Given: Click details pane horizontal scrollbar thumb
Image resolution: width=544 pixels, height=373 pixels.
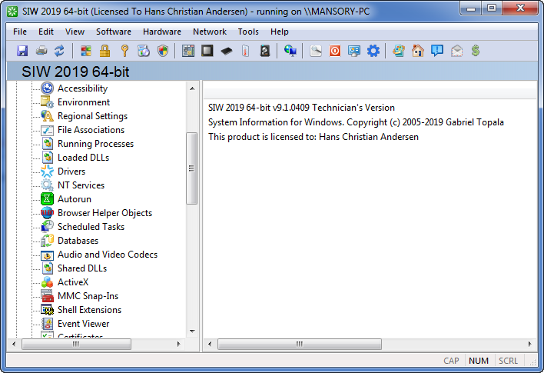Looking at the screenshot, I should click(x=300, y=345).
